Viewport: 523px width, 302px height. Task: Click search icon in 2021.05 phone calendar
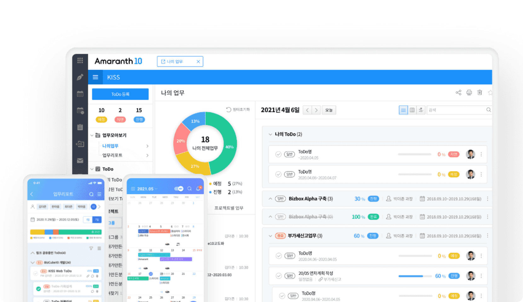click(x=189, y=189)
